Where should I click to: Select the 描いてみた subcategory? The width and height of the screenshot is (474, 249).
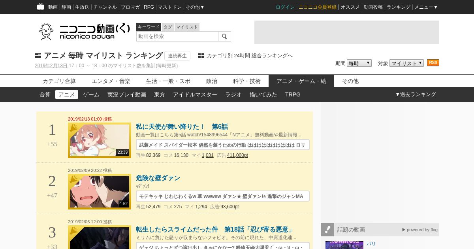[x=263, y=94]
